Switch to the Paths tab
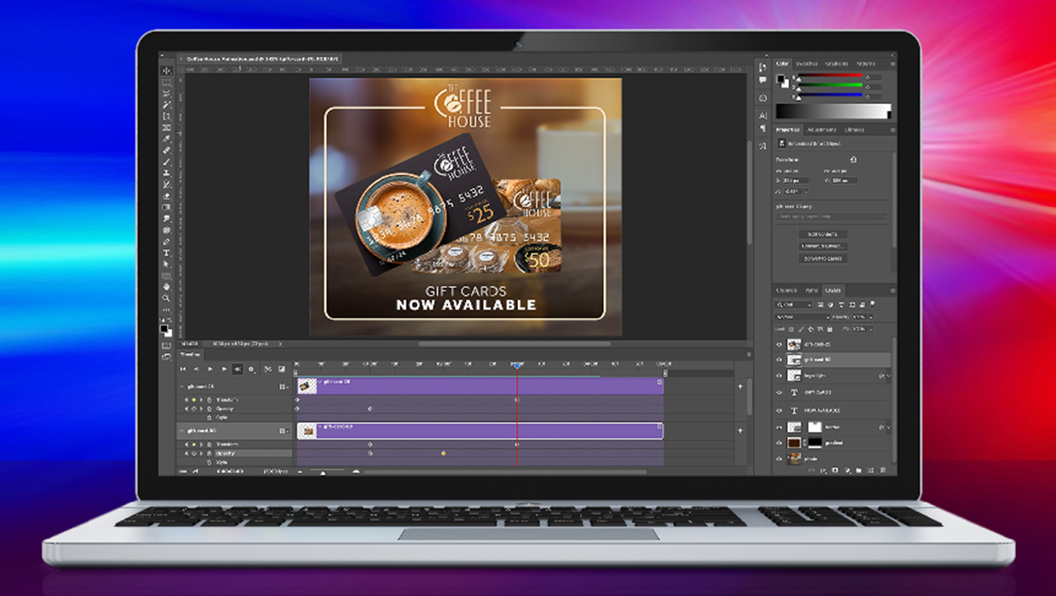This screenshot has height=596, width=1056. point(812,290)
